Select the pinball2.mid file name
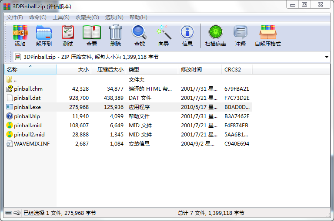This screenshot has width=334, height=221. 30,135
